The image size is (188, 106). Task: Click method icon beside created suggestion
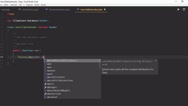point(46,97)
